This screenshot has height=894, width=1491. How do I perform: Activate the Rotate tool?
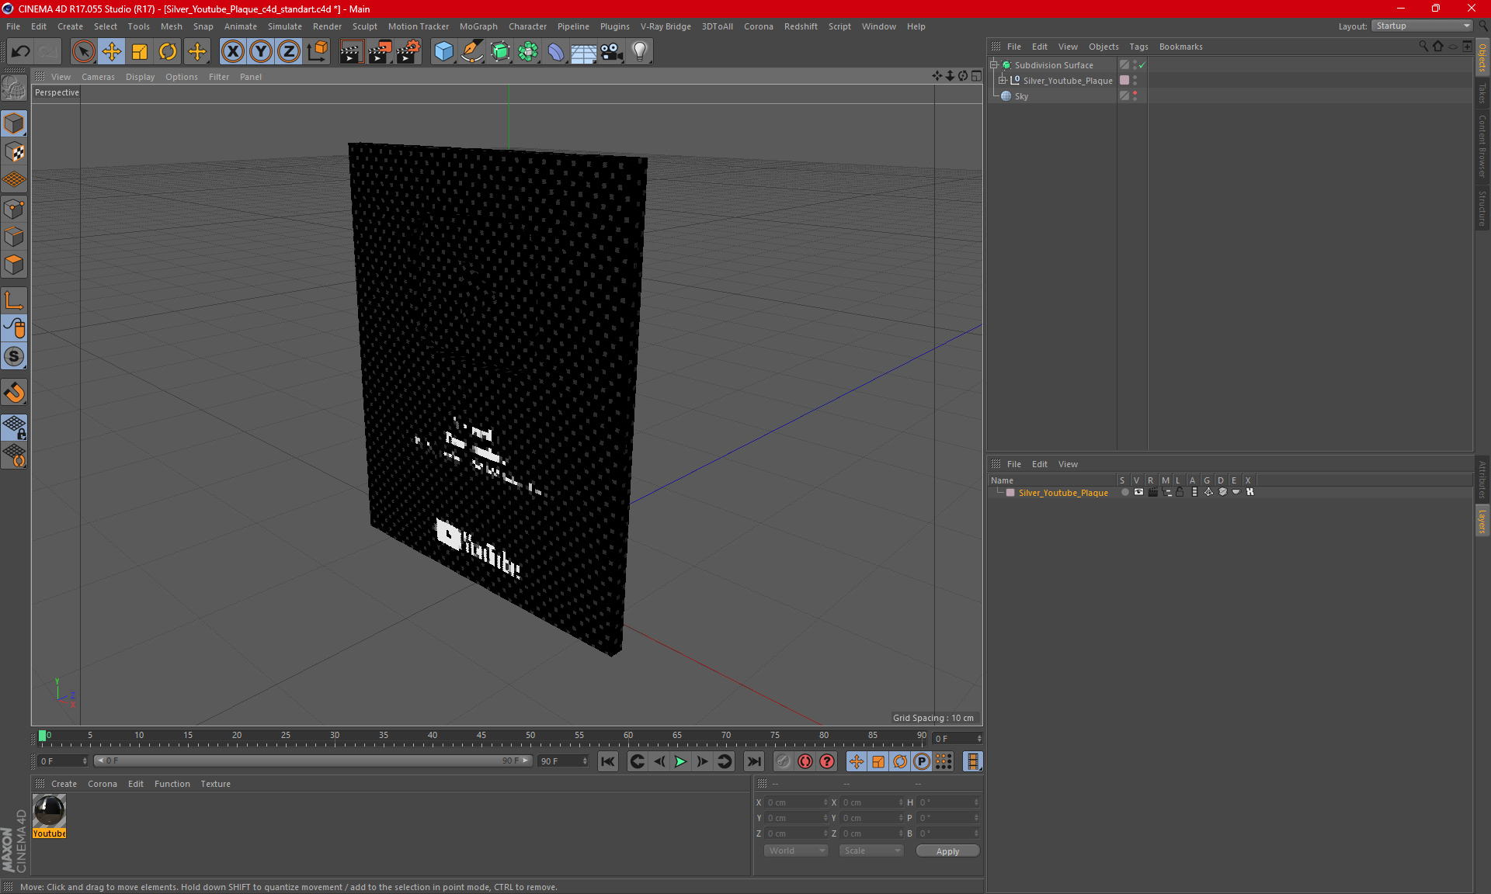tap(168, 51)
